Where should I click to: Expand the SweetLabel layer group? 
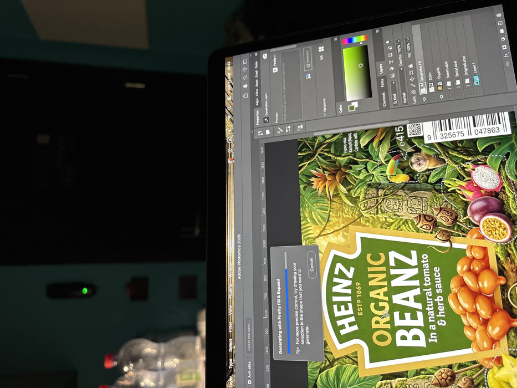pos(449,88)
